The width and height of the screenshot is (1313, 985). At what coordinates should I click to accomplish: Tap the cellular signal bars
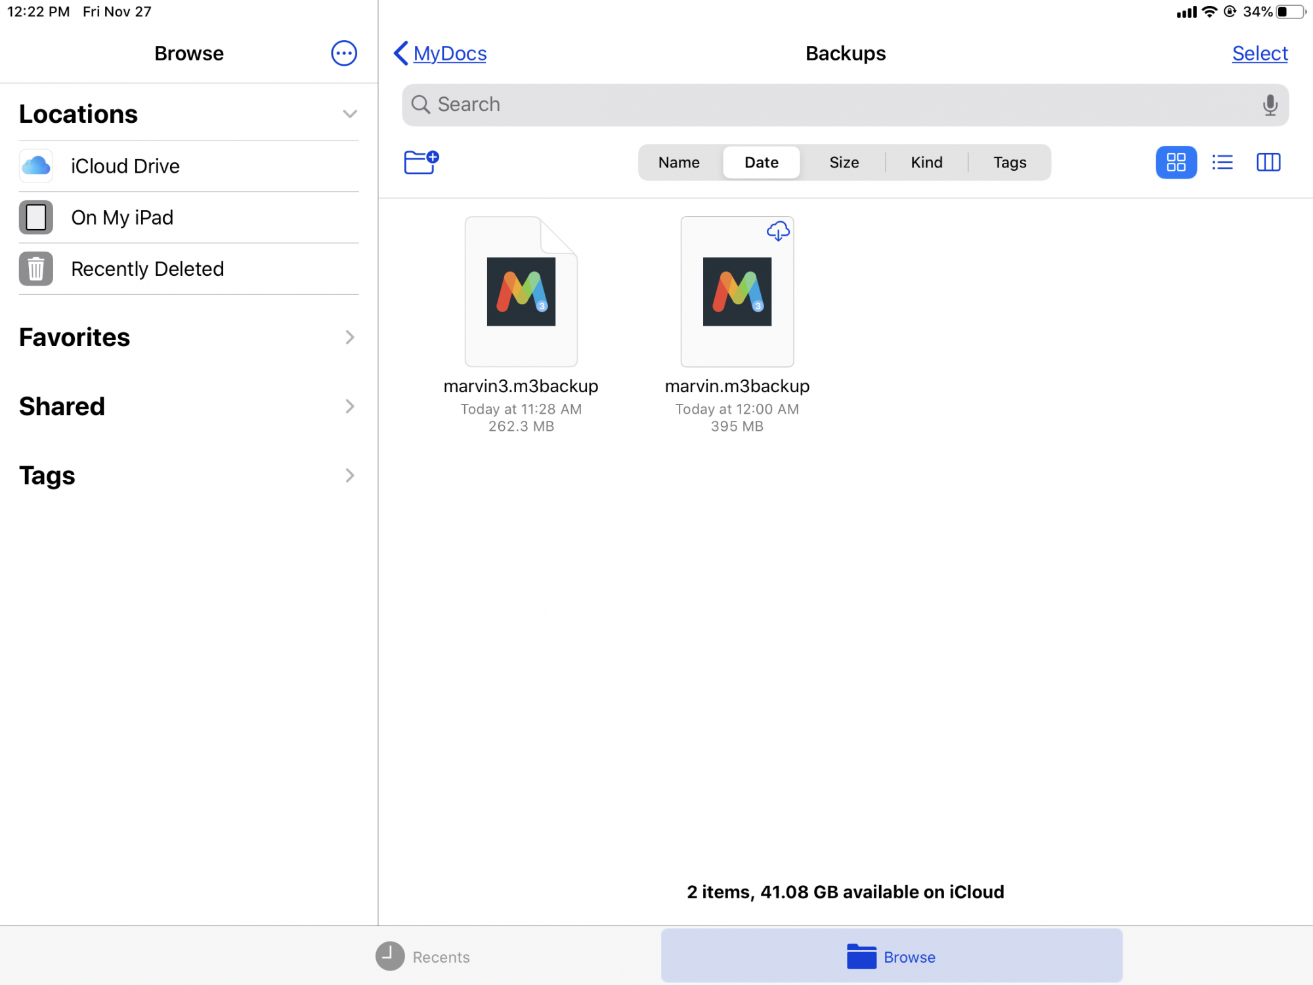point(1186,12)
